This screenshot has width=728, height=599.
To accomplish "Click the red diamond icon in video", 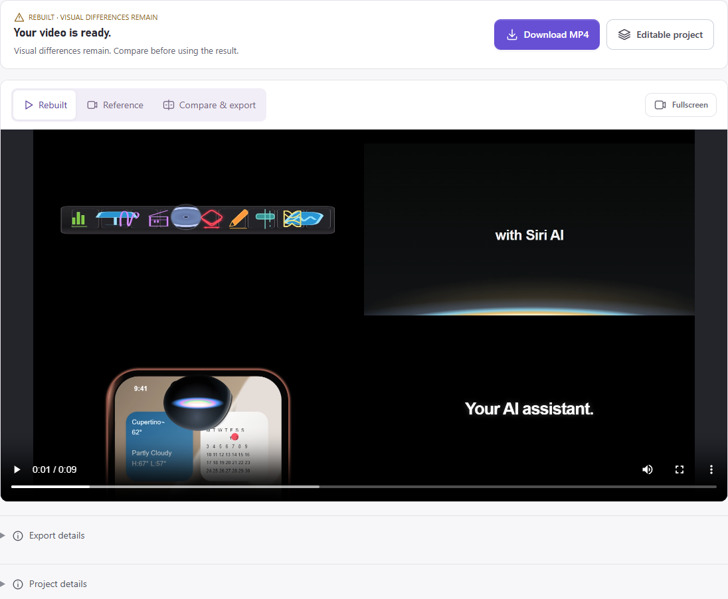I will tap(212, 218).
